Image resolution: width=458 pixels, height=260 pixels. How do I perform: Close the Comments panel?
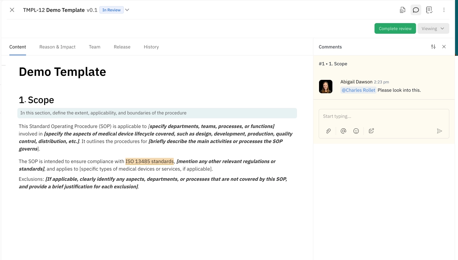[444, 46]
